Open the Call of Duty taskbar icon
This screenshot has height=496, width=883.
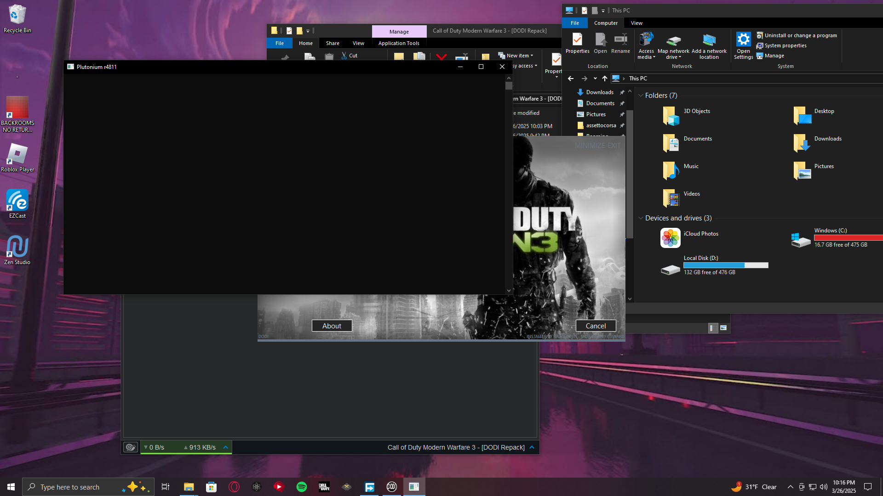tap(324, 487)
